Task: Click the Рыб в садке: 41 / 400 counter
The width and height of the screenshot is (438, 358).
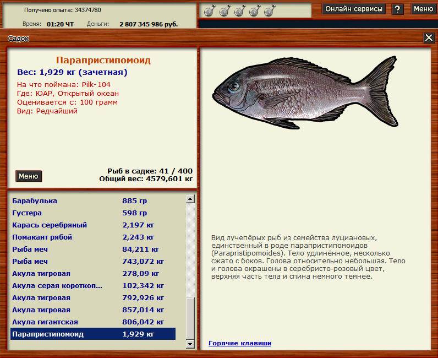Action: pyautogui.click(x=150, y=171)
